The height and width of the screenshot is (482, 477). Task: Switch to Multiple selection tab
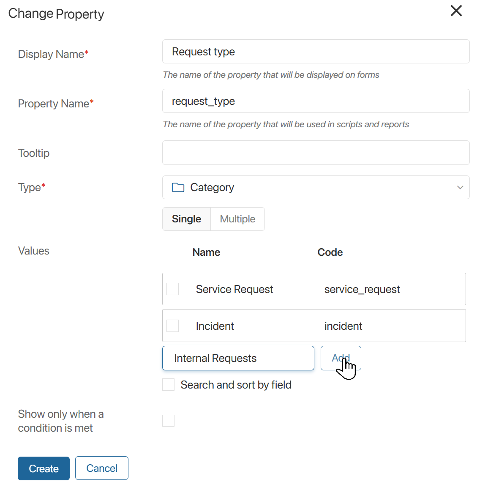237,219
